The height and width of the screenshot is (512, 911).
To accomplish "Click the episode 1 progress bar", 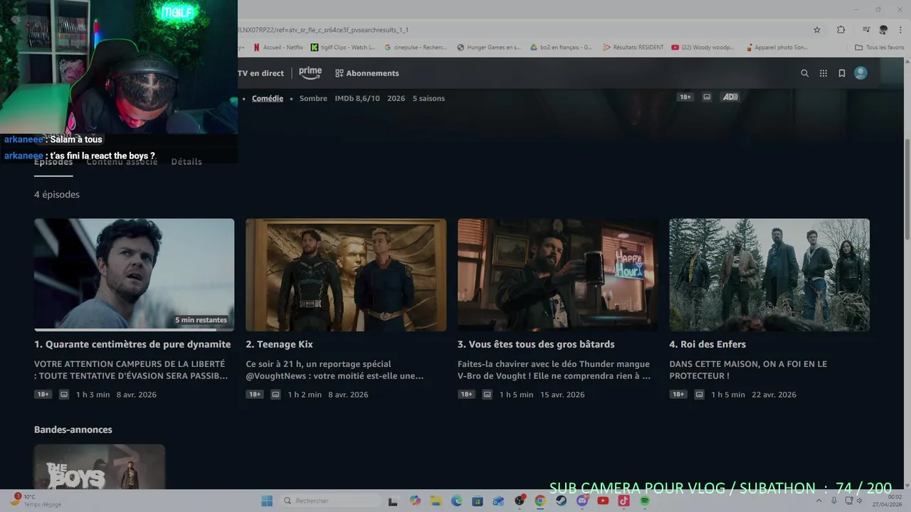I will click(134, 329).
